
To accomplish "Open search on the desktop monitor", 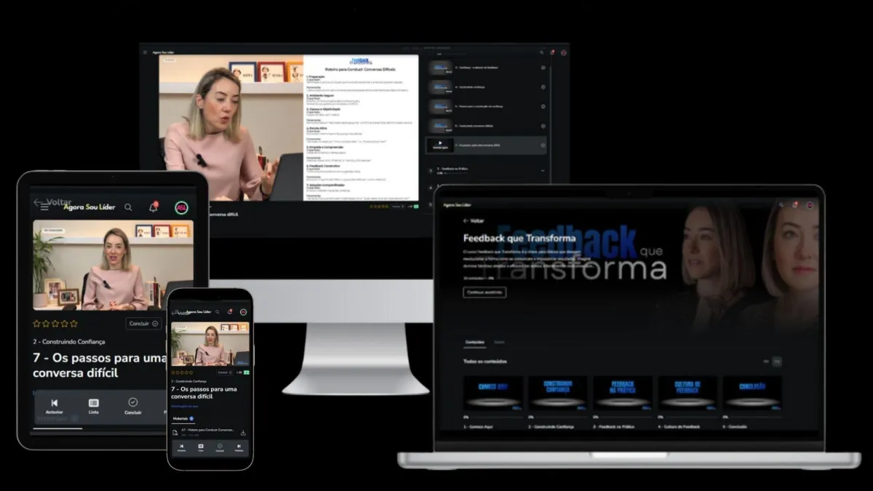I will pyautogui.click(x=541, y=52).
